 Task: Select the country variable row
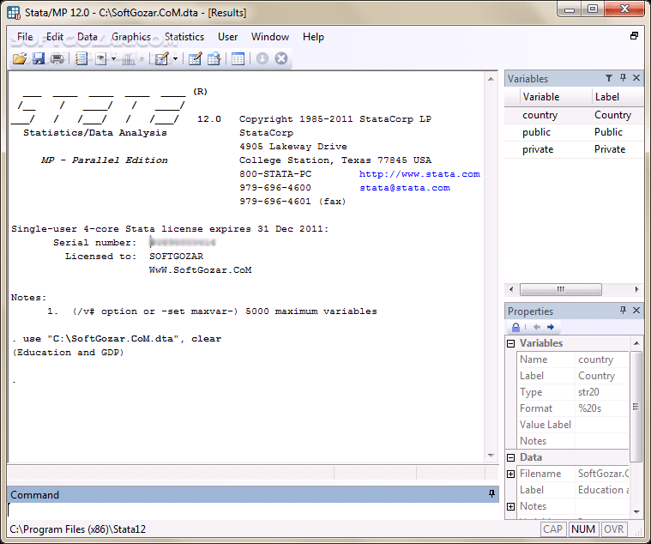(x=574, y=115)
